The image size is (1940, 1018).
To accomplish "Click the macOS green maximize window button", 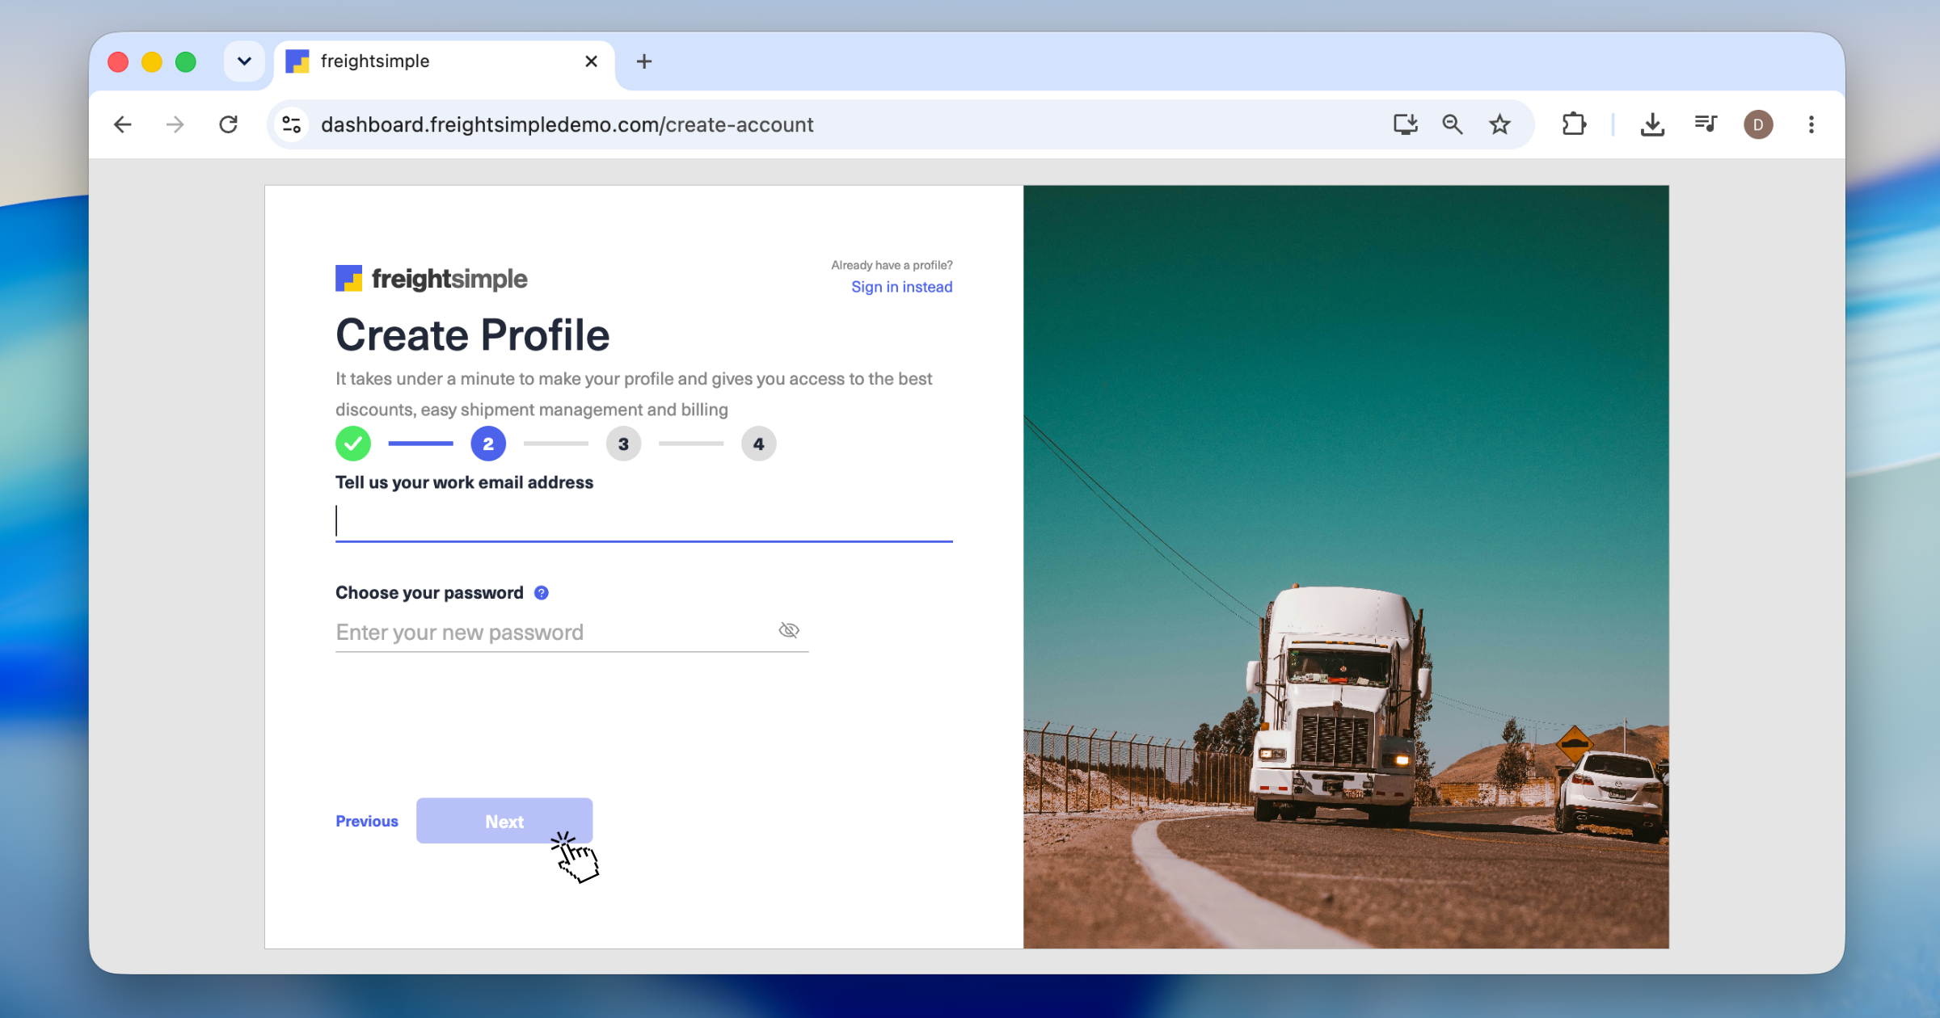I will tap(186, 61).
